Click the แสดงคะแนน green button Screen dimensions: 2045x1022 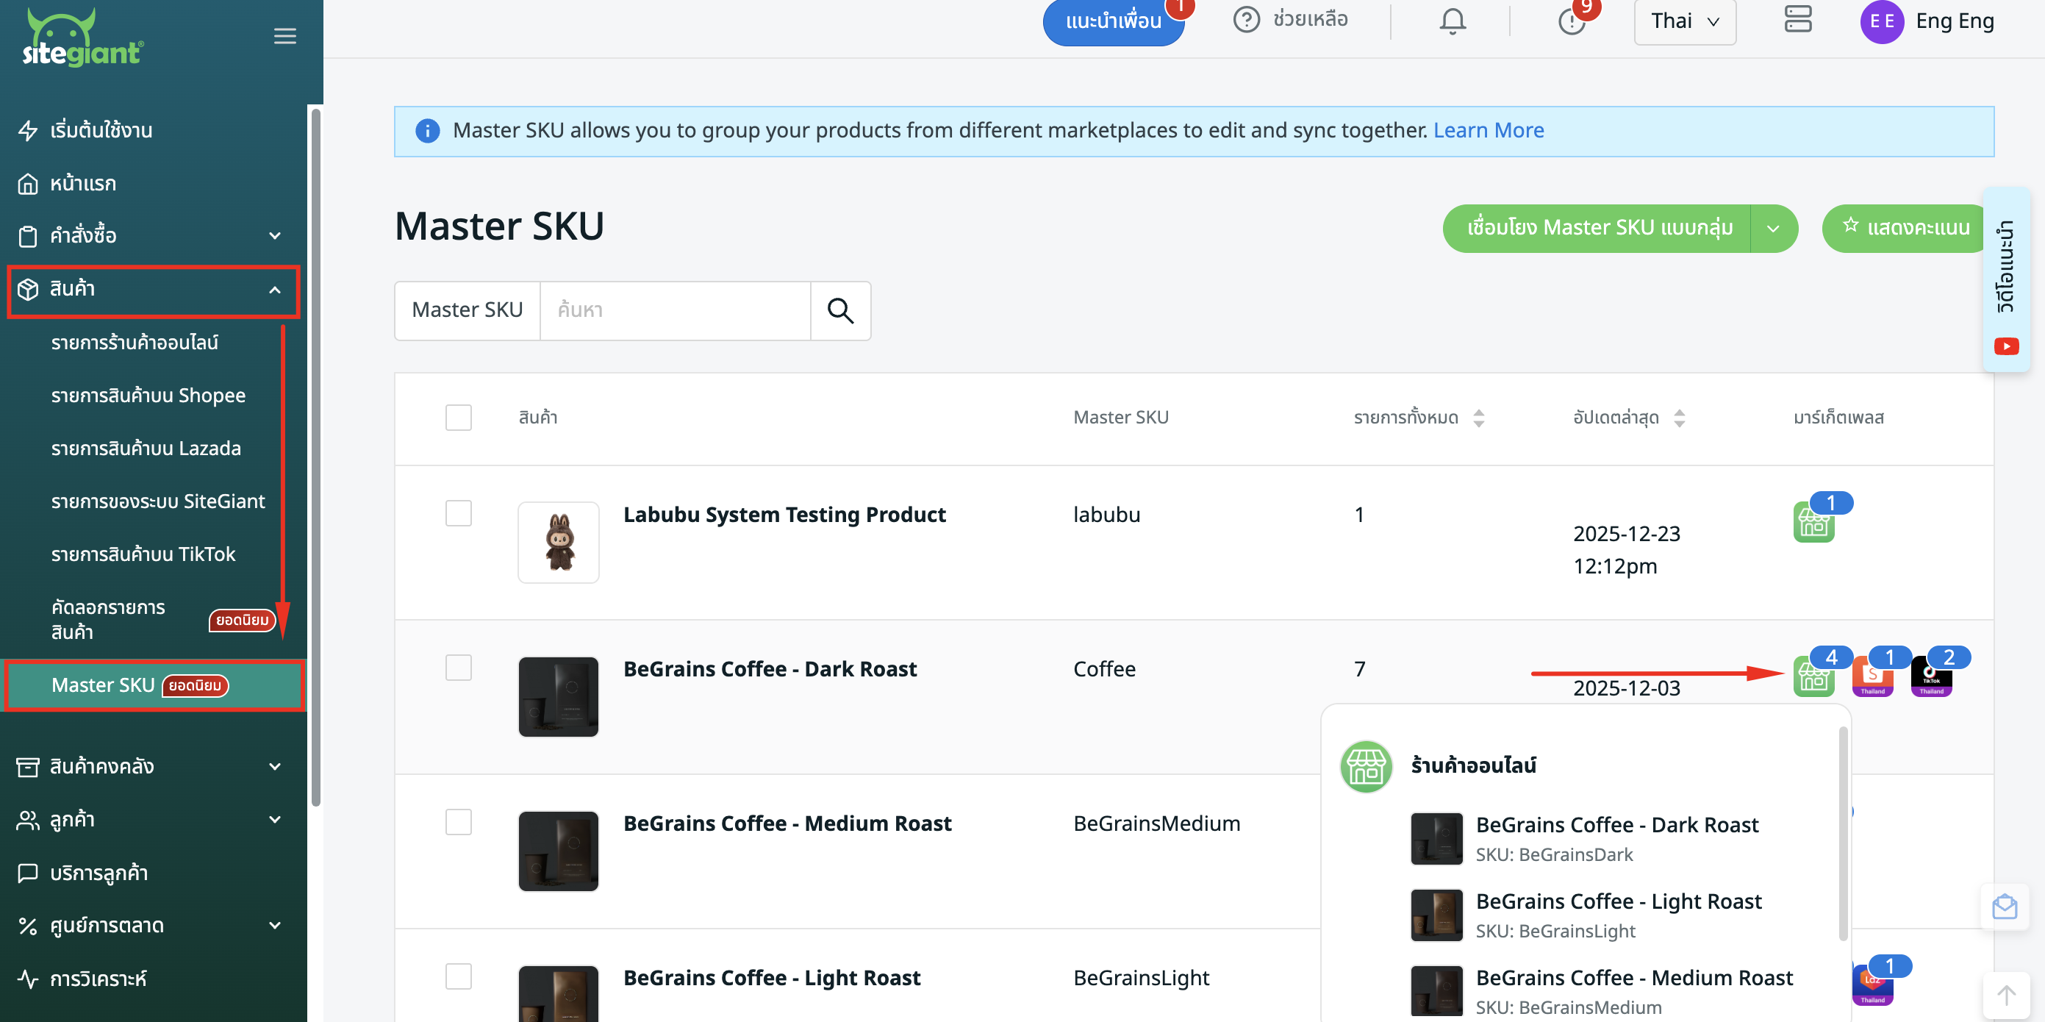coord(1905,229)
